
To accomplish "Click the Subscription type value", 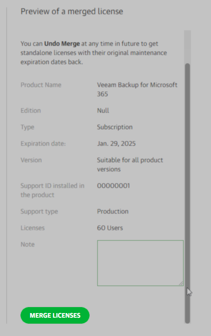I will (115, 127).
